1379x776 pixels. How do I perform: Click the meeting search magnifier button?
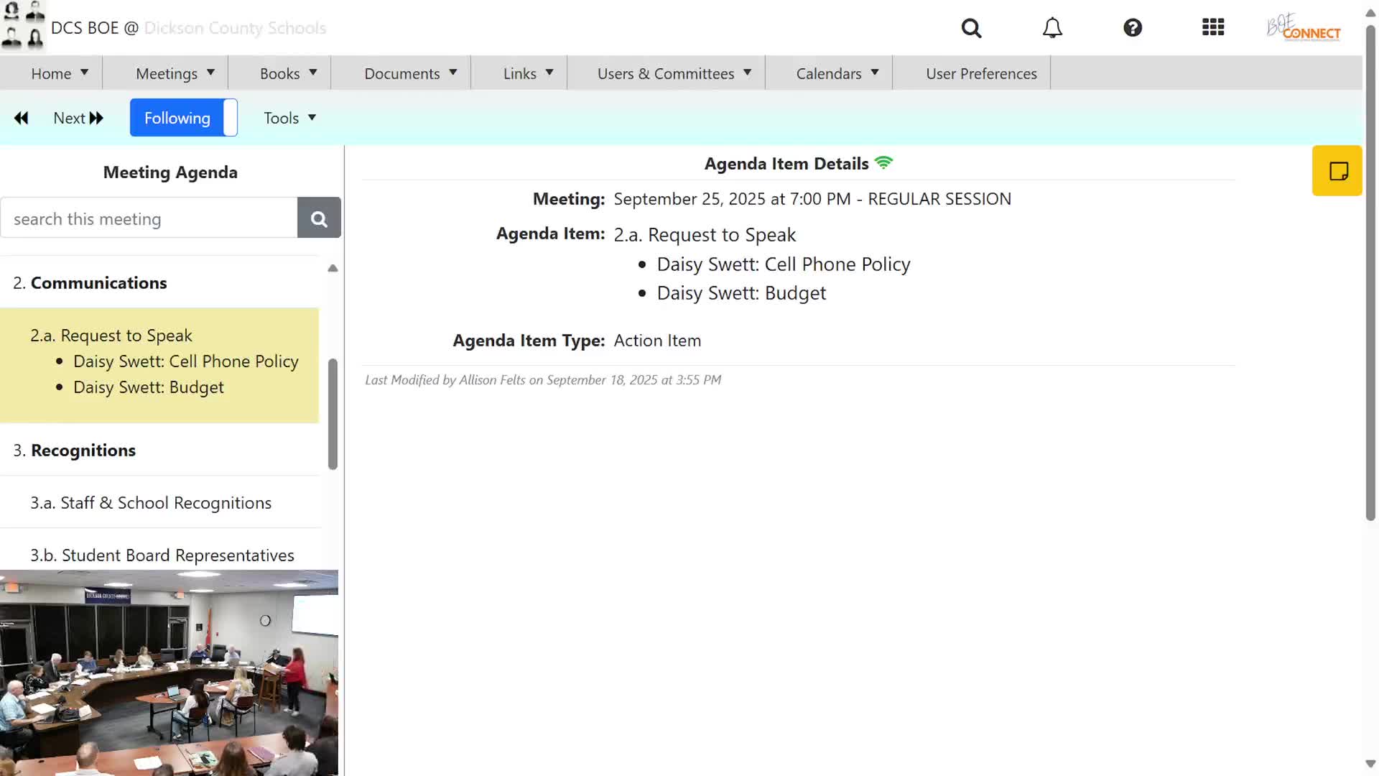click(319, 218)
